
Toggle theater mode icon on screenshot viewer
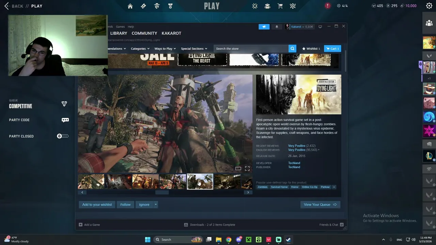(x=238, y=168)
